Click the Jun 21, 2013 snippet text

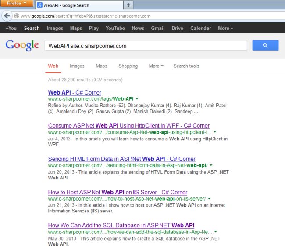136,208
